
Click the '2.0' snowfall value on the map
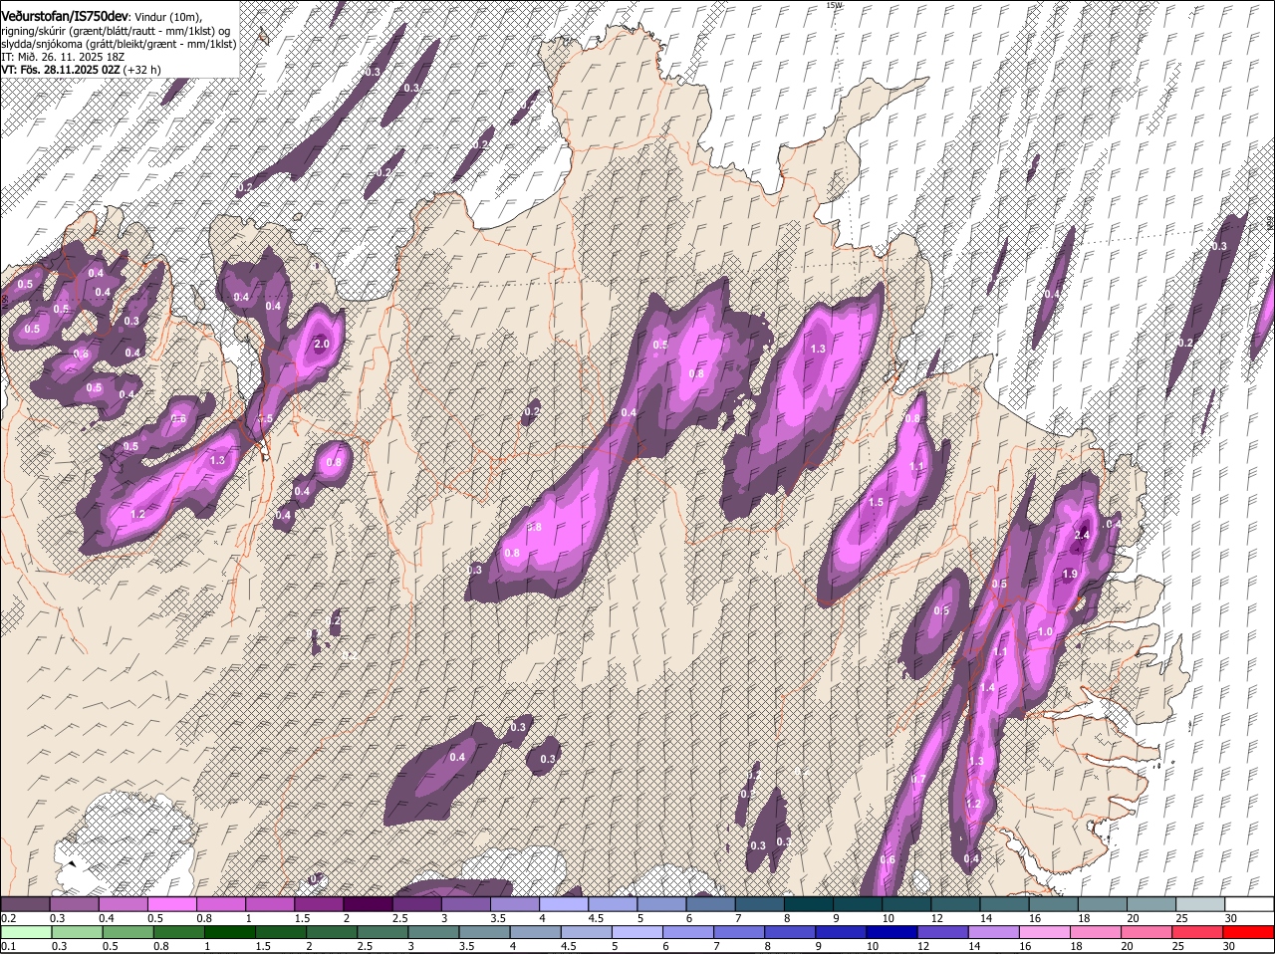(x=322, y=344)
